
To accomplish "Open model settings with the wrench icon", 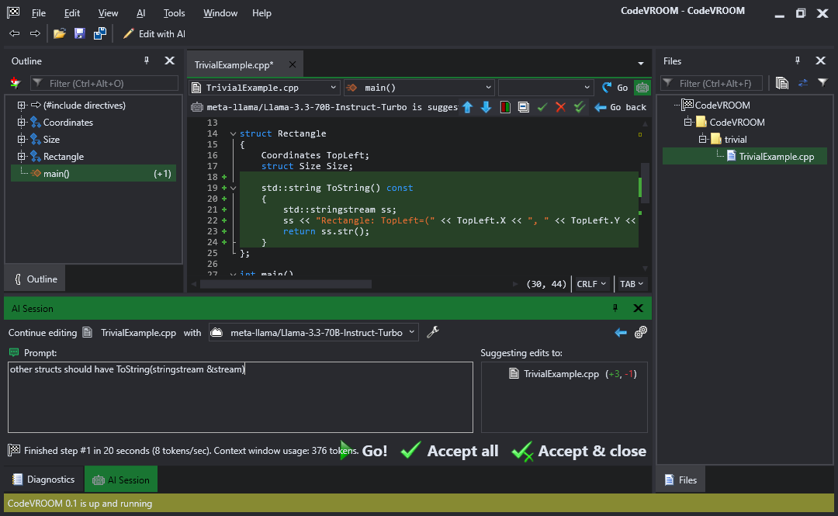I will pyautogui.click(x=433, y=333).
